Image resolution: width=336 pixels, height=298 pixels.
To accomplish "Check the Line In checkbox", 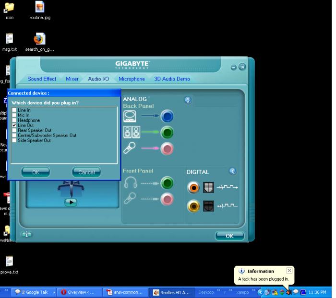I will pos(14,110).
